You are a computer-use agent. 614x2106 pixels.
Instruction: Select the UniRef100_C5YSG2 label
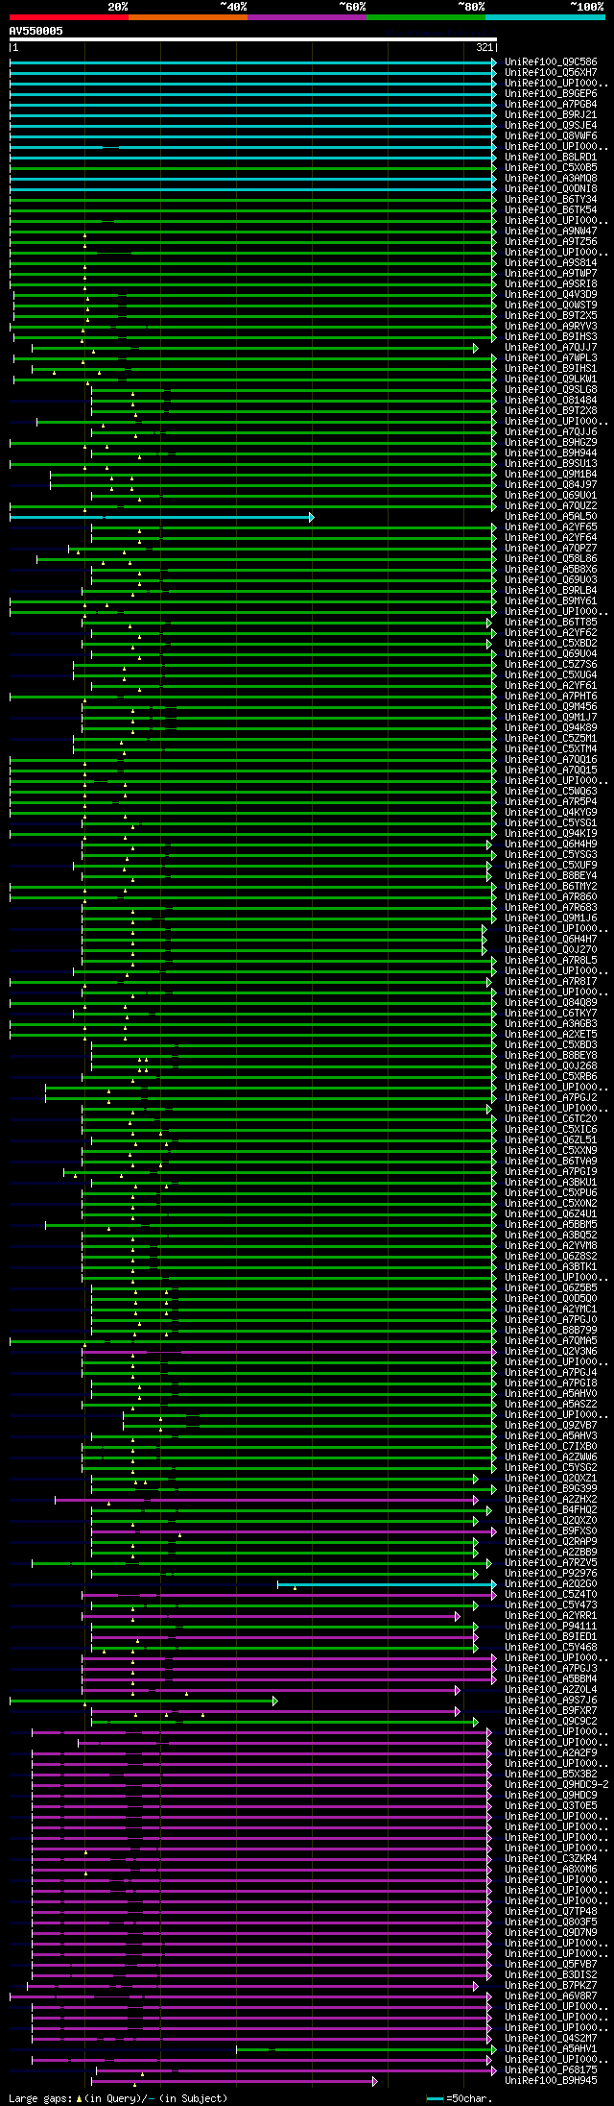[551, 1468]
